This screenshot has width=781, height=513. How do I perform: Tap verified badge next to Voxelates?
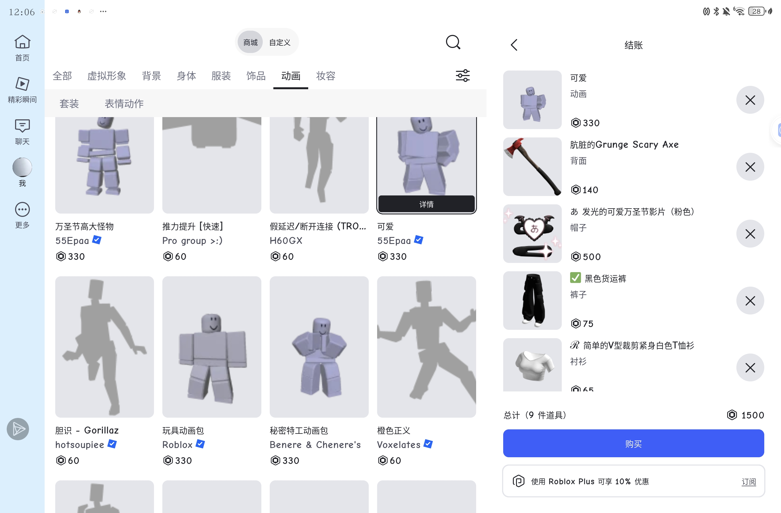point(428,444)
